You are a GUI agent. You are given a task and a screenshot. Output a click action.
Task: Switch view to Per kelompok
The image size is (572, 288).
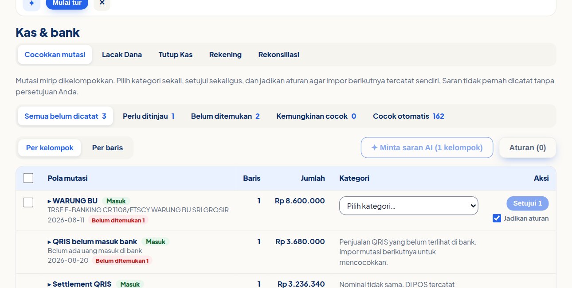(x=50, y=148)
